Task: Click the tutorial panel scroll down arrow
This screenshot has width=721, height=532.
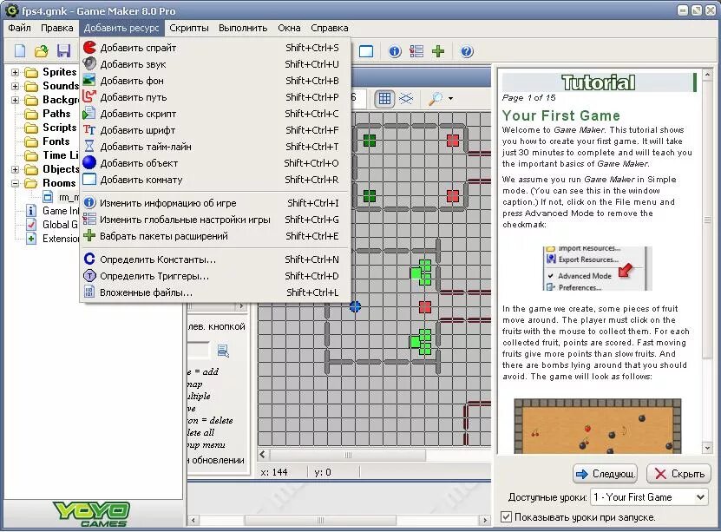Action: pyautogui.click(x=707, y=448)
